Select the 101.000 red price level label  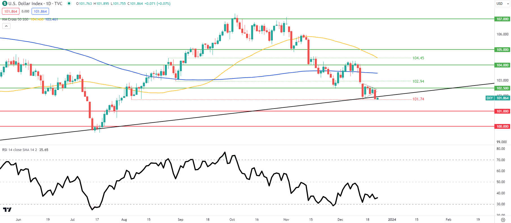pos(502,111)
